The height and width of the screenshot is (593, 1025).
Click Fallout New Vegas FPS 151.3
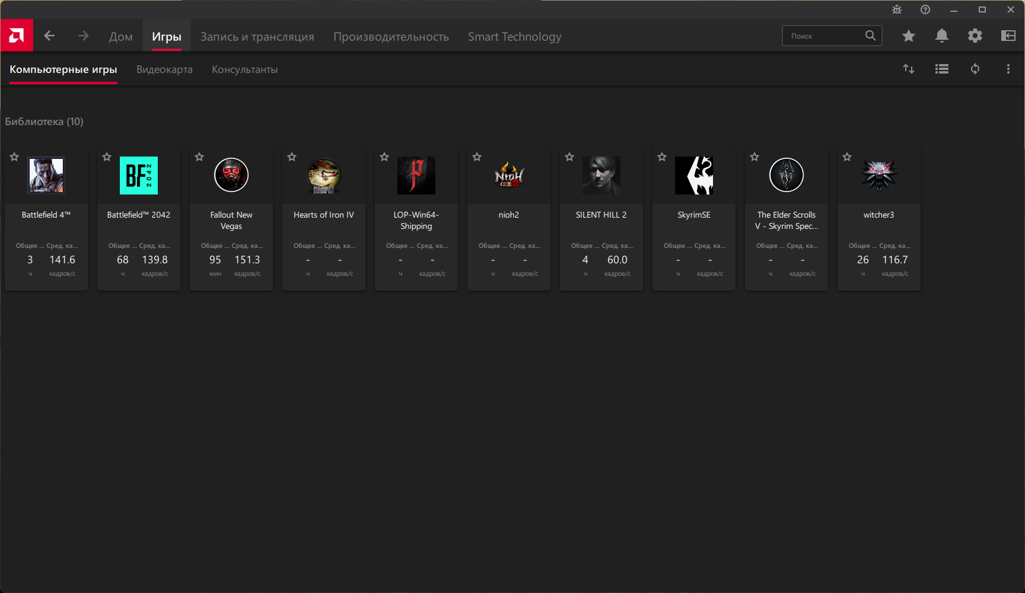[247, 260]
